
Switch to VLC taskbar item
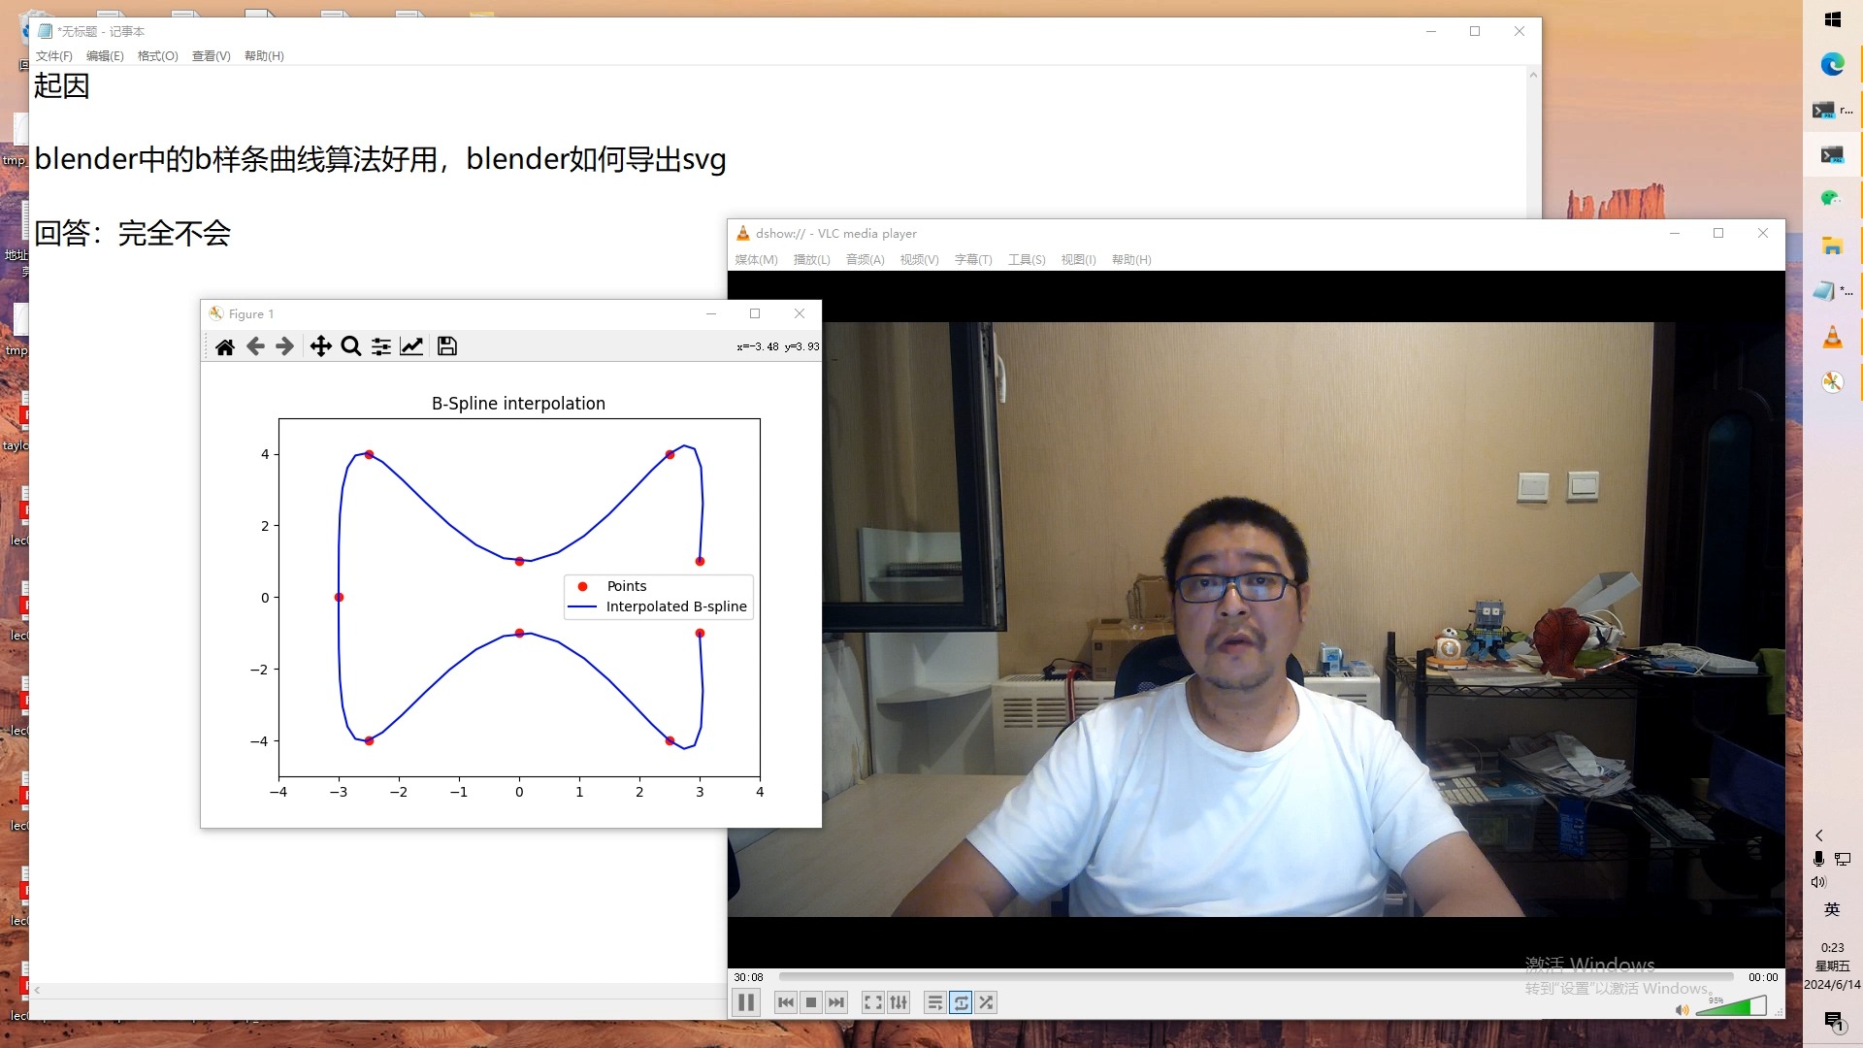click(1832, 337)
